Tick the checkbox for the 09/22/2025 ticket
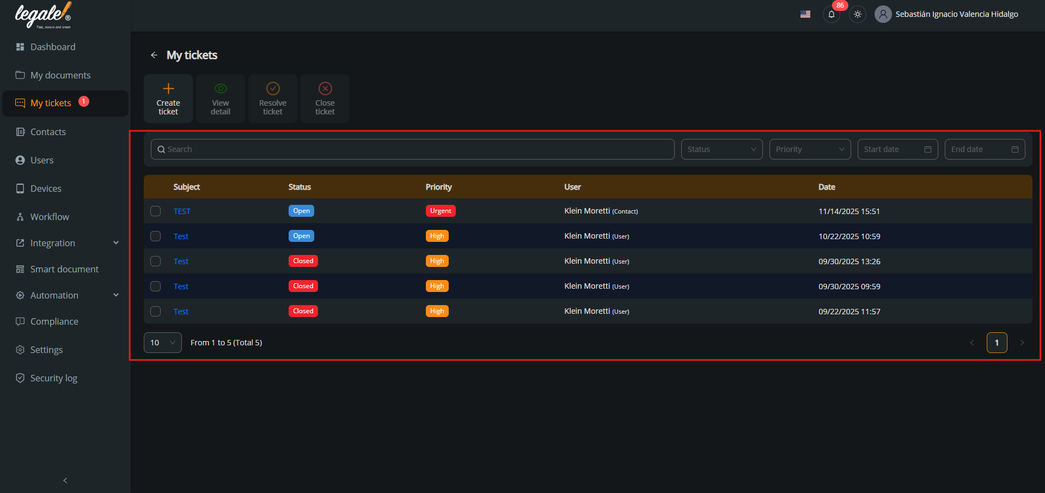 [156, 312]
